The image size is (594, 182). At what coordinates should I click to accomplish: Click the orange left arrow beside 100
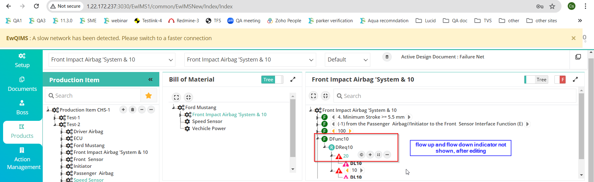(333, 131)
